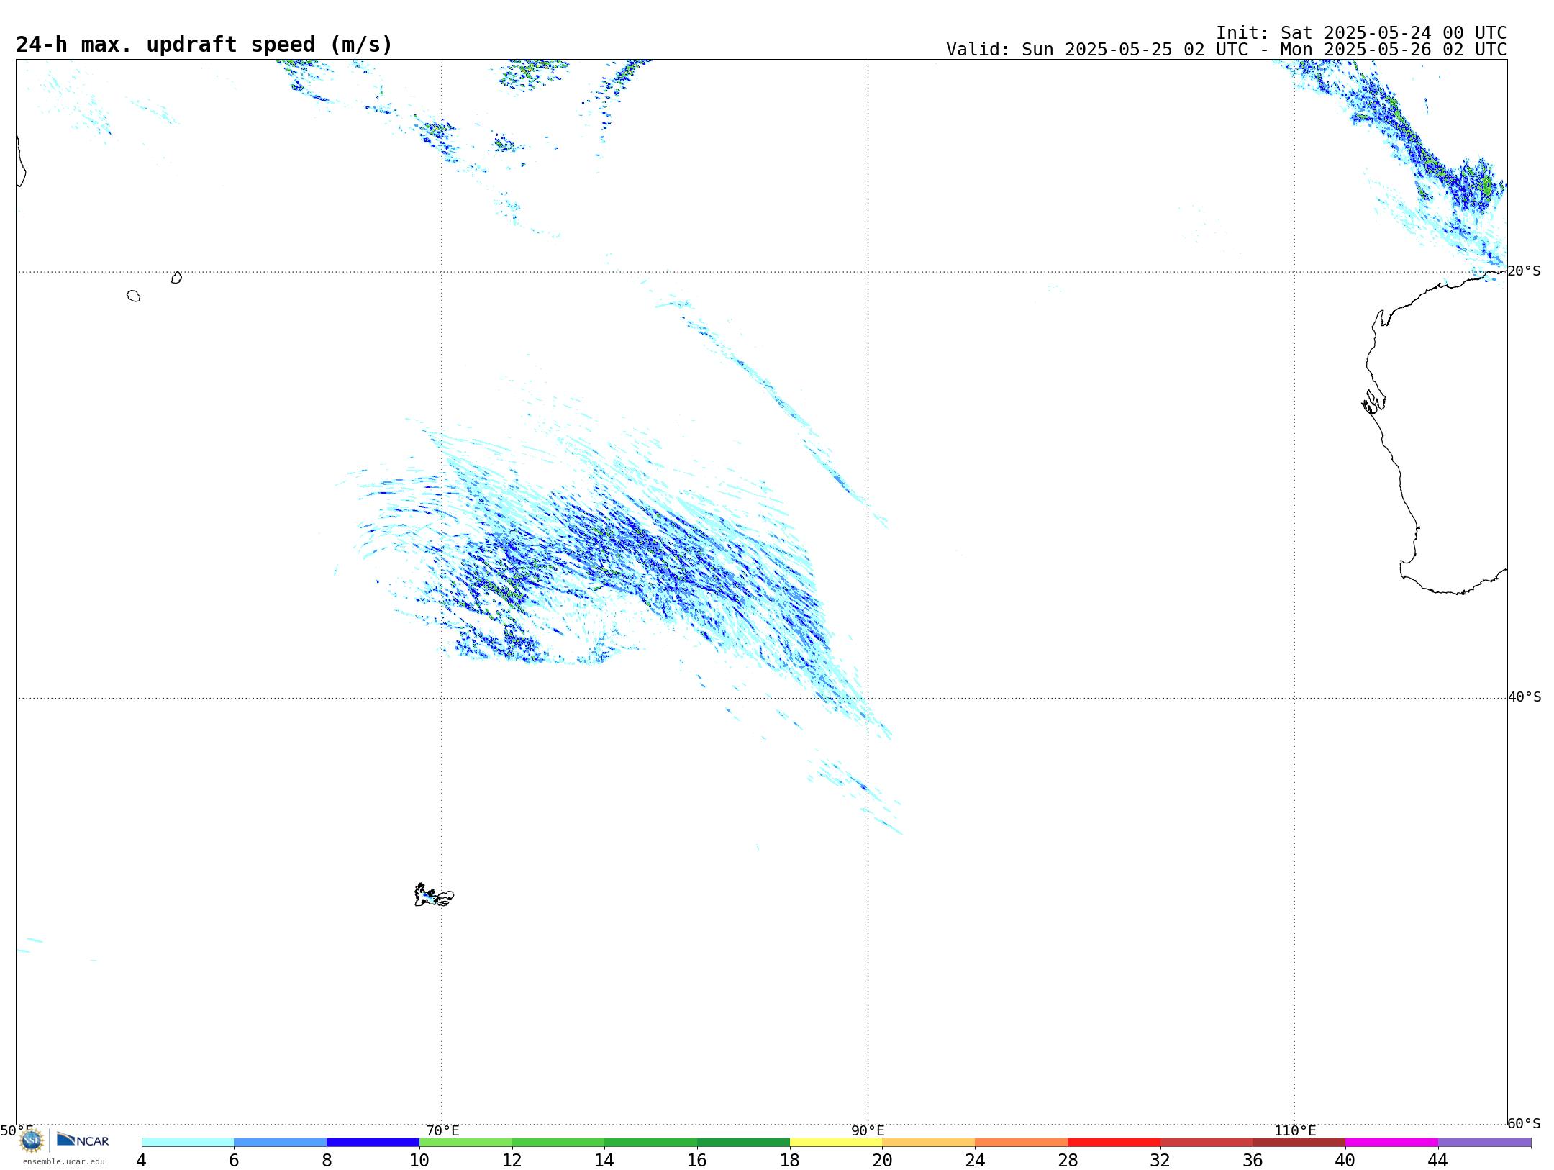Viewport: 1554px width, 1170px height.
Task: Click the colorbar tick label 36
Action: [1253, 1161]
